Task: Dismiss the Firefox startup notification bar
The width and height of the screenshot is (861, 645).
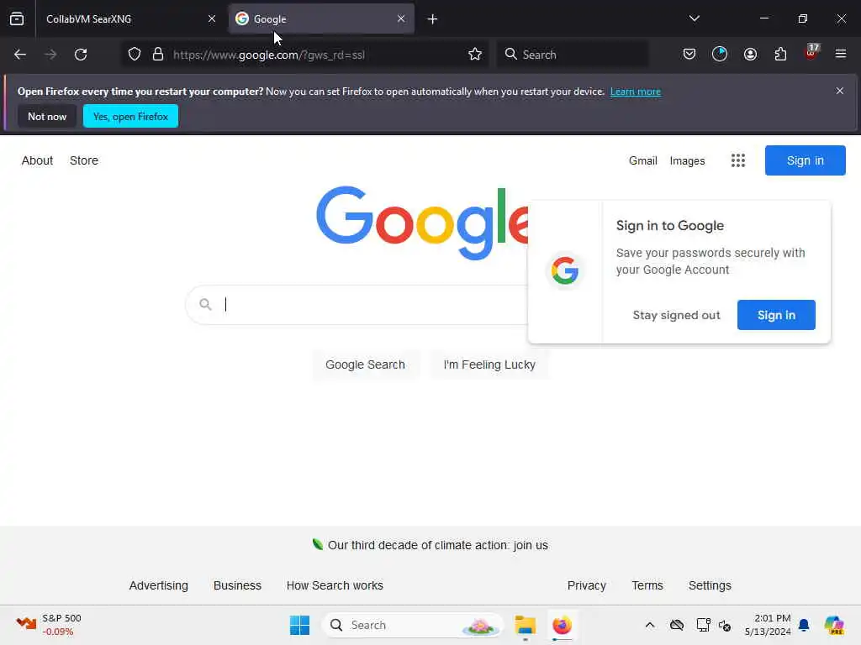Action: (840, 91)
